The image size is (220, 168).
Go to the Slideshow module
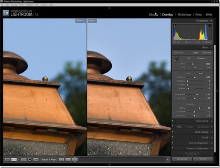pyautogui.click(x=184, y=15)
